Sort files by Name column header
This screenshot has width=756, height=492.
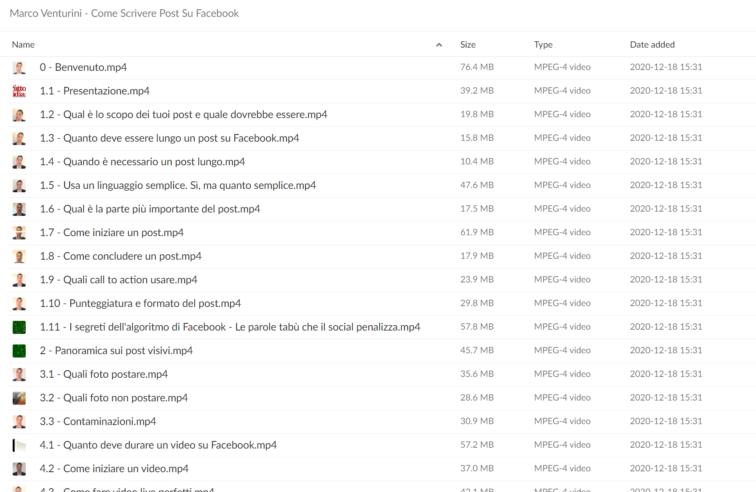pyautogui.click(x=23, y=45)
